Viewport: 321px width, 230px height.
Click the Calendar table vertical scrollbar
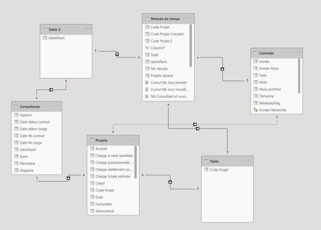(299, 76)
